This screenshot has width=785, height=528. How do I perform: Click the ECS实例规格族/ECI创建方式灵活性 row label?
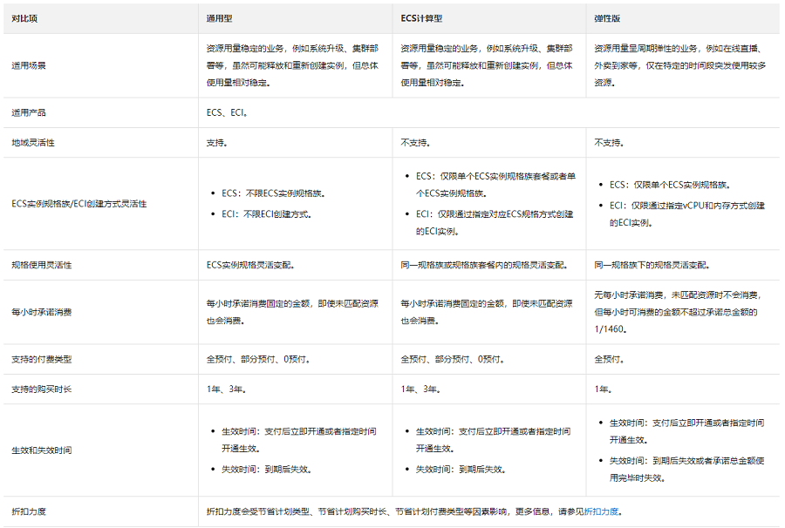(79, 204)
